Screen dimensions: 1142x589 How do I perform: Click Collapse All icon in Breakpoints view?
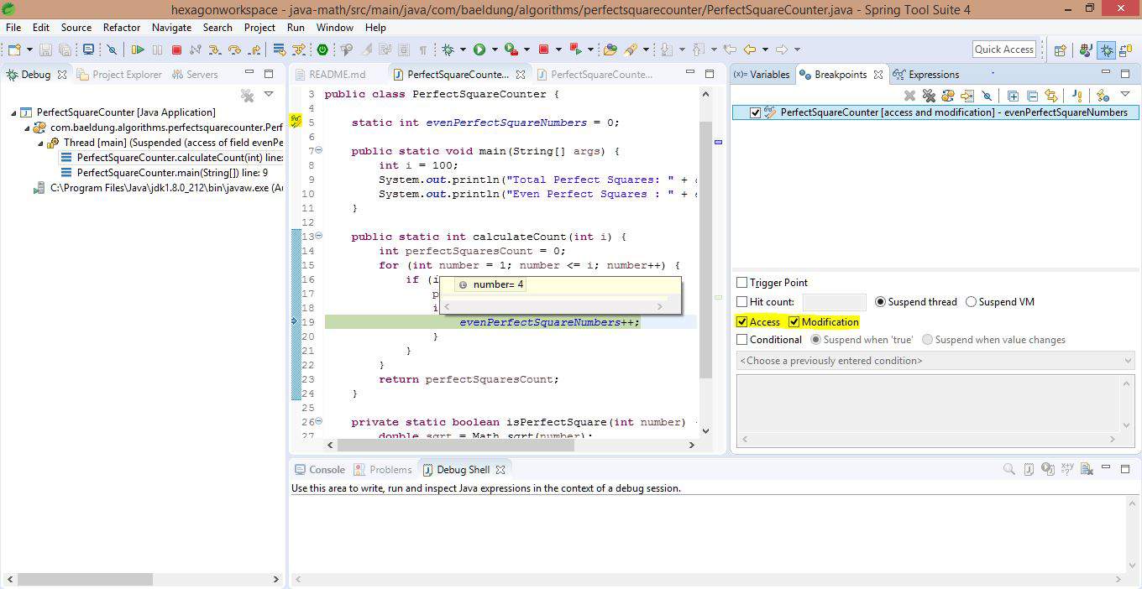1032,96
